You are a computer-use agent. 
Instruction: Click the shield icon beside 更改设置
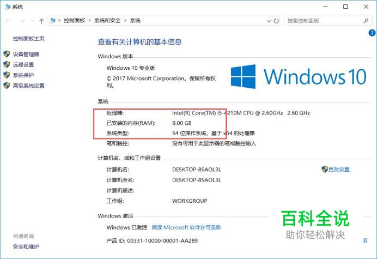(x=325, y=169)
